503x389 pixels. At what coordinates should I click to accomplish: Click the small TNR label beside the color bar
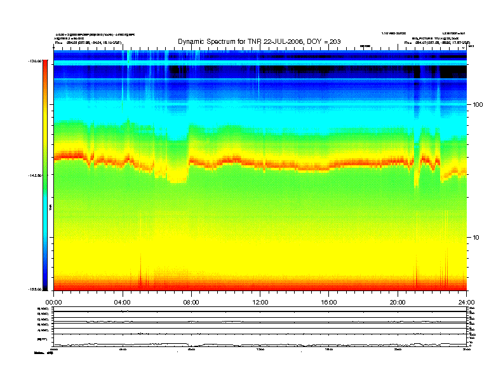(x=50, y=208)
